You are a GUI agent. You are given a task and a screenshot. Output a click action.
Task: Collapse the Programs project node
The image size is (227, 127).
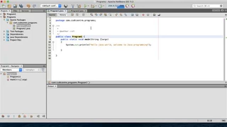click(1, 17)
